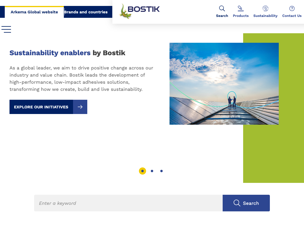Click the Search label beside the keyword field

[x=251, y=203]
